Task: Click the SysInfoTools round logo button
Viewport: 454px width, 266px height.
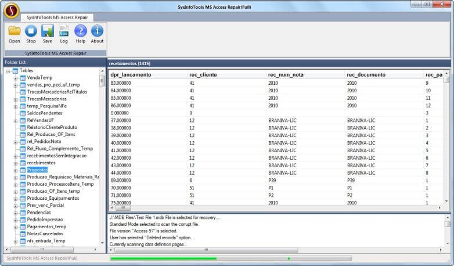Action: (x=11, y=10)
